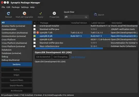Click the Mark All Upgrades icon
The width and height of the screenshot is (139, 97).
pyautogui.click(x=24, y=13)
